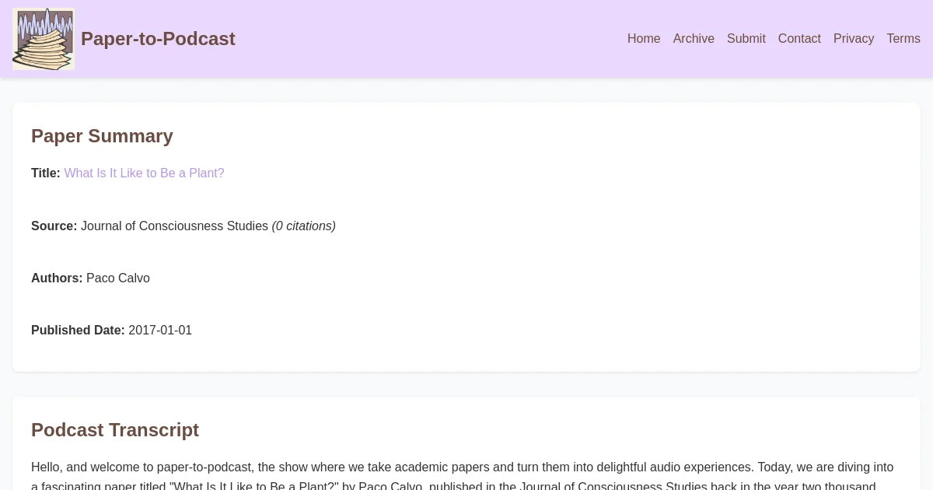The width and height of the screenshot is (933, 490).
Task: Open the Submit page link
Action: point(746,39)
